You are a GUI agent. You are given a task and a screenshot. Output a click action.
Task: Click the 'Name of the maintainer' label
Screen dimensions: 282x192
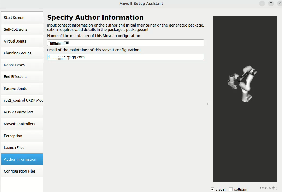(94, 36)
